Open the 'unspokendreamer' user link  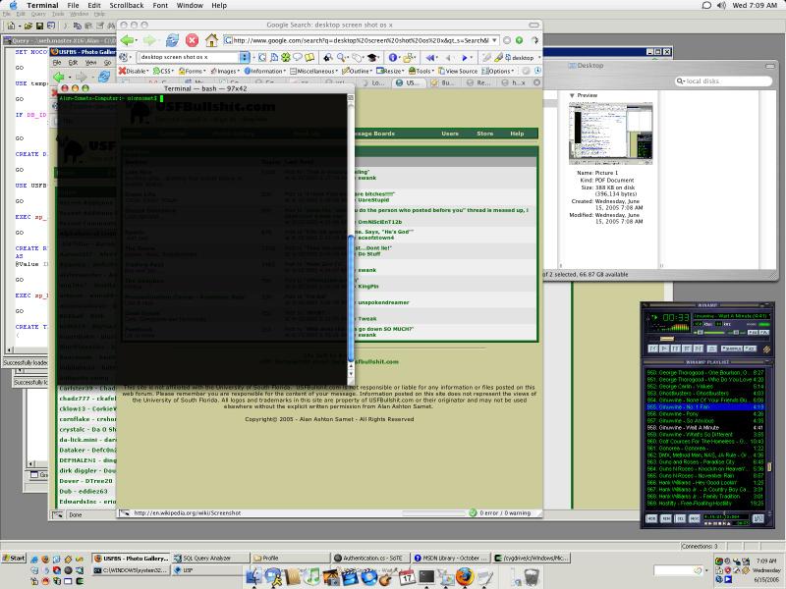pyautogui.click(x=383, y=302)
